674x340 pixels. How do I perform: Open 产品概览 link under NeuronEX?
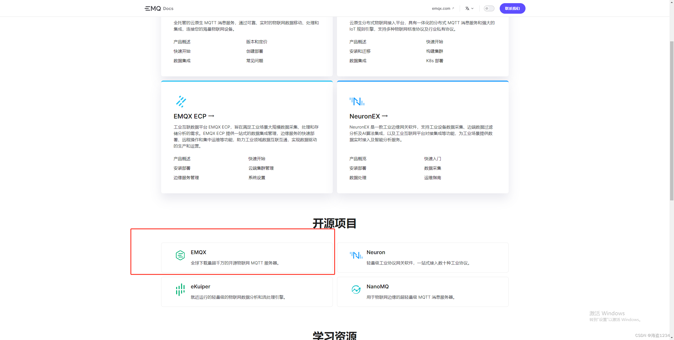tap(358, 159)
